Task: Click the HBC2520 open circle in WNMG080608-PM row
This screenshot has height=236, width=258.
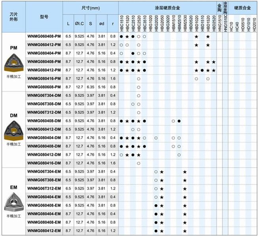Action: 138,87
